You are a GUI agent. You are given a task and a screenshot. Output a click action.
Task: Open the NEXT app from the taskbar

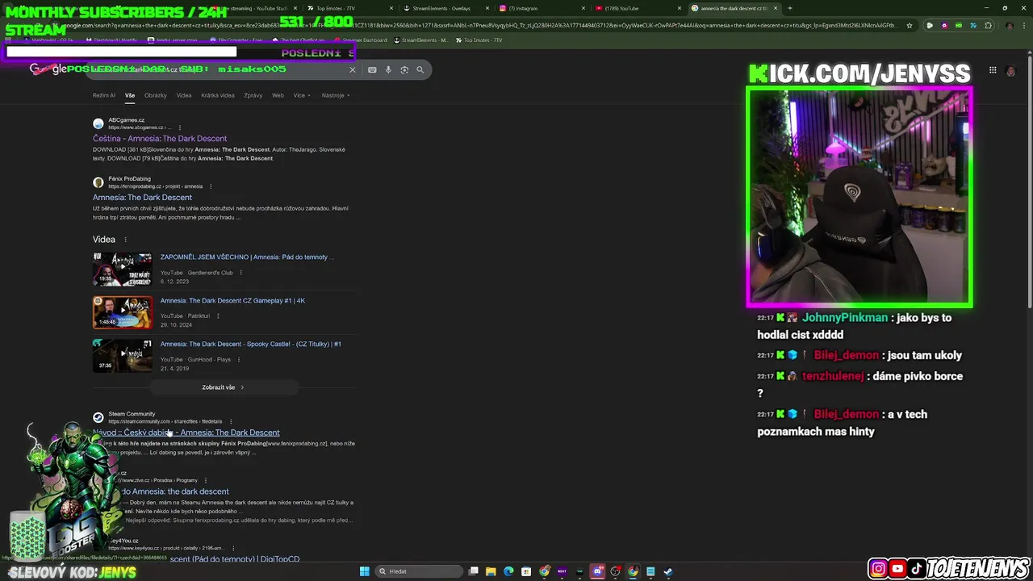pos(562,571)
